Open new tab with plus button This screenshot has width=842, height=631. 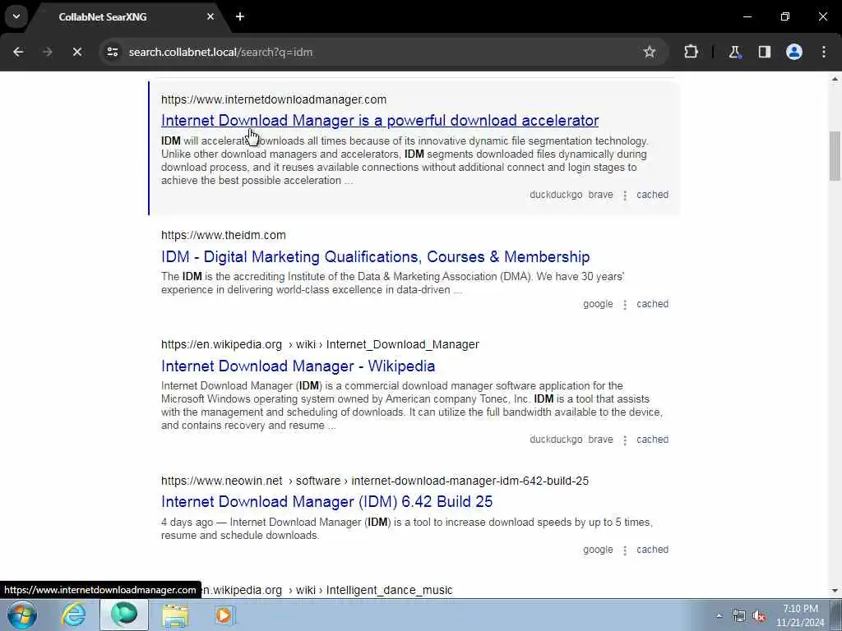(240, 16)
